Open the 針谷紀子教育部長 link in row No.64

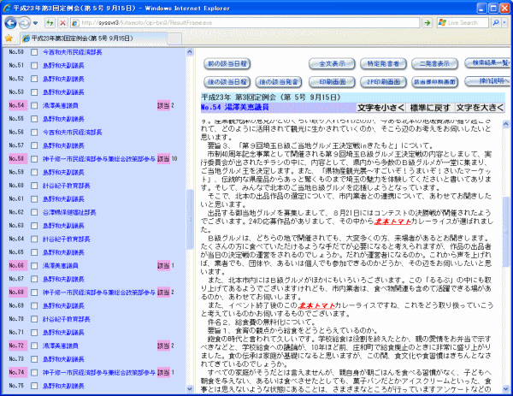tap(67, 239)
